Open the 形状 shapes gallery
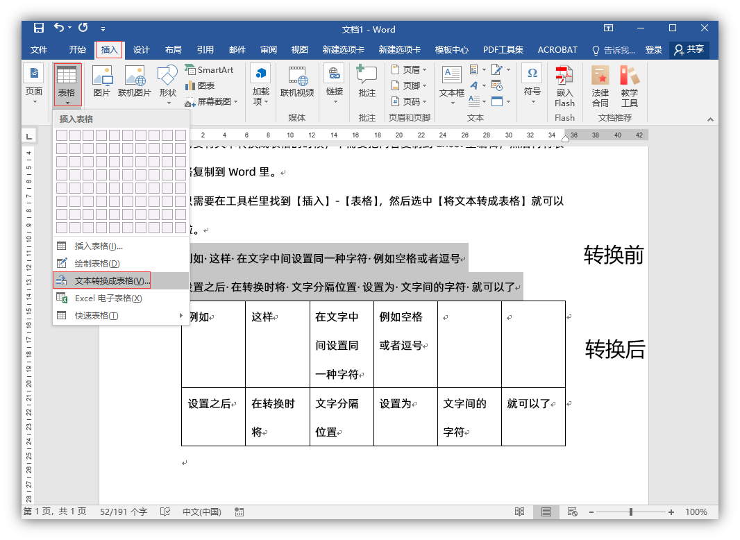Image resolution: width=740 pixels, height=540 pixels. click(167, 83)
